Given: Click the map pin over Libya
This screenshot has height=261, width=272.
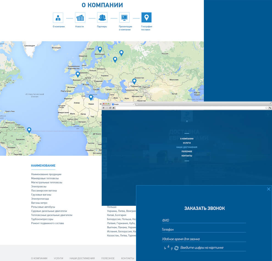Looking at the screenshot, I should point(91,97).
